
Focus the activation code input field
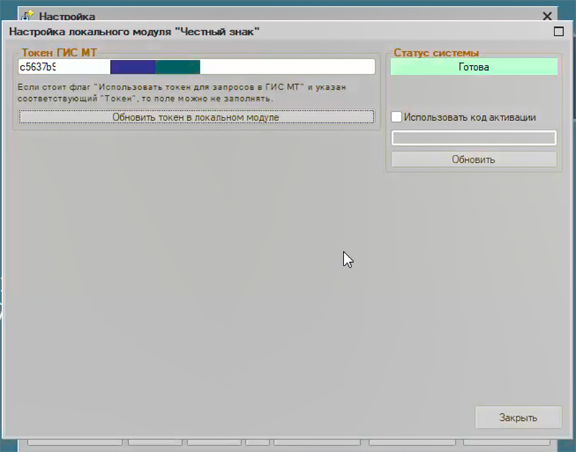pyautogui.click(x=474, y=138)
